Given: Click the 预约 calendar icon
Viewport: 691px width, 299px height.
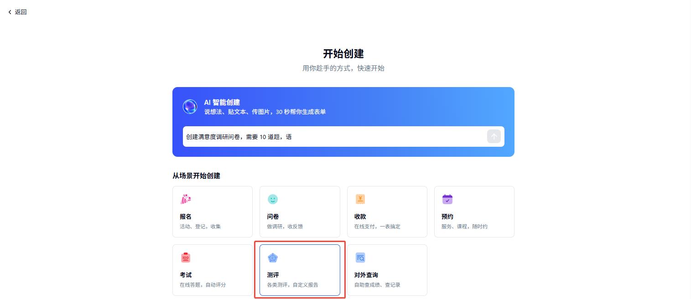Looking at the screenshot, I should click(447, 199).
